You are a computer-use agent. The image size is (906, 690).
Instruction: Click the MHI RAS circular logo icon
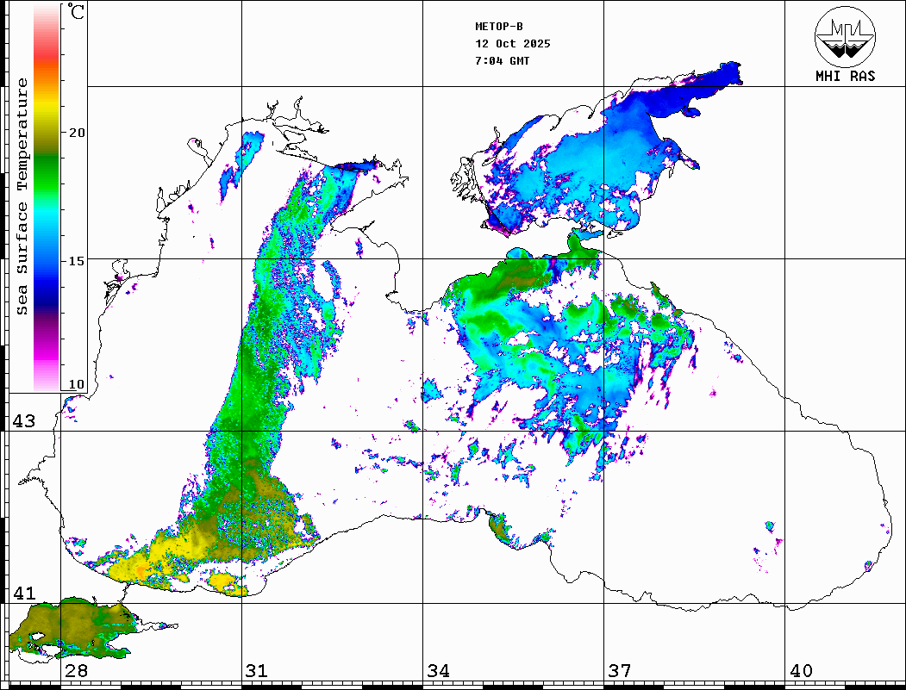[845, 35]
